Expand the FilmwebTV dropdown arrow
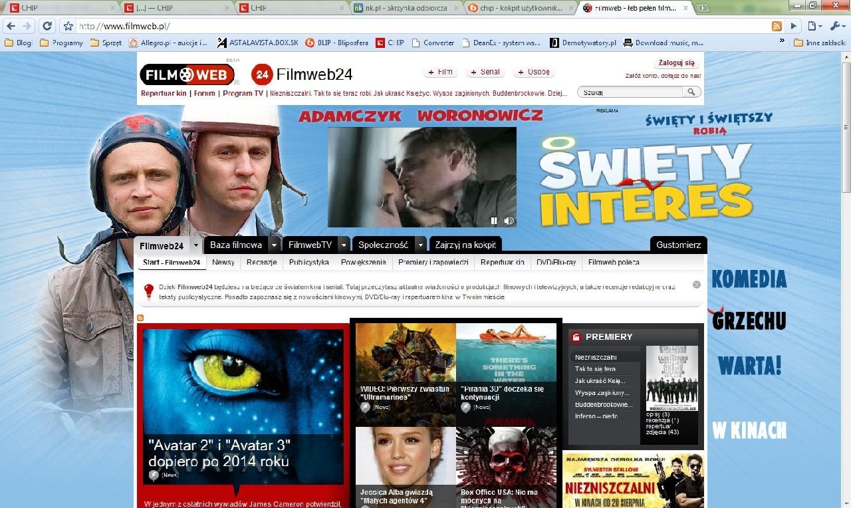Screen dimensions: 851x508 (344, 245)
